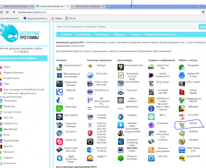The height and width of the screenshot is (168, 206).
Task: Click the Adobe Premiere Pro icon
Action: point(151,75)
